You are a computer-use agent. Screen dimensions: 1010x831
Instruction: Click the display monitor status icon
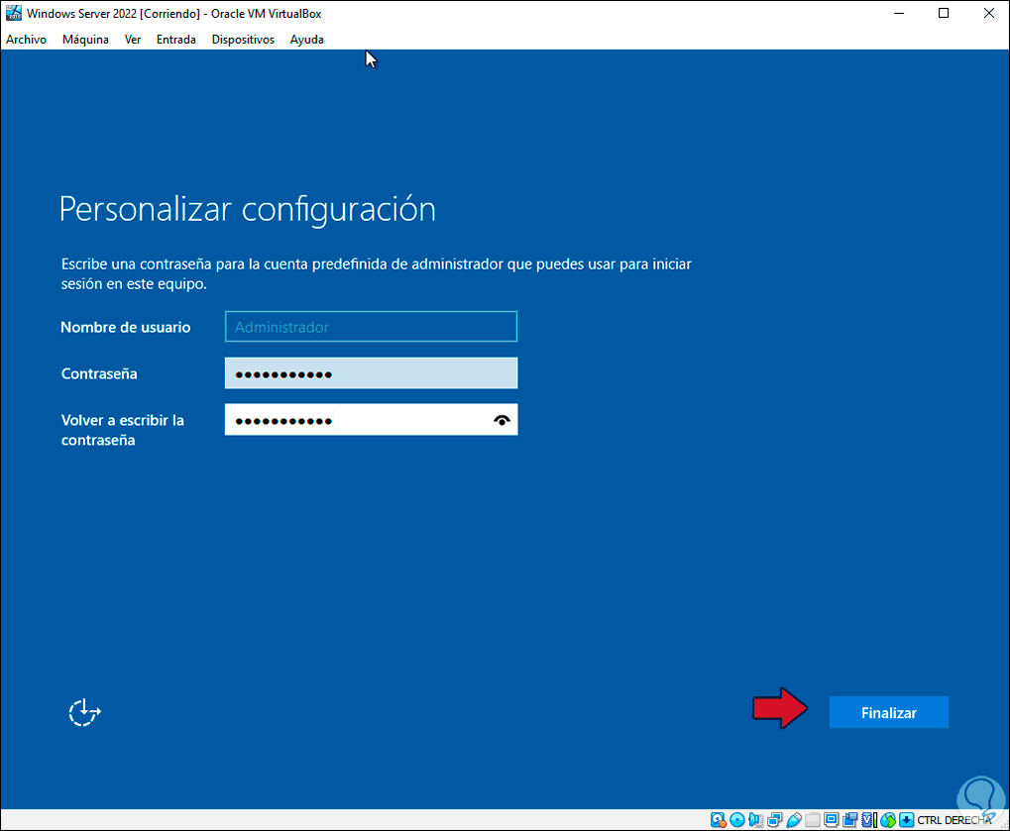pyautogui.click(x=831, y=820)
